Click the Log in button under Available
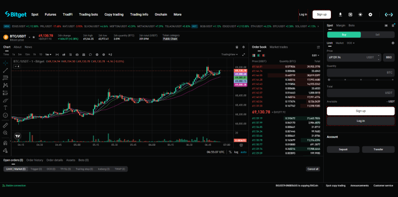 coord(361,121)
